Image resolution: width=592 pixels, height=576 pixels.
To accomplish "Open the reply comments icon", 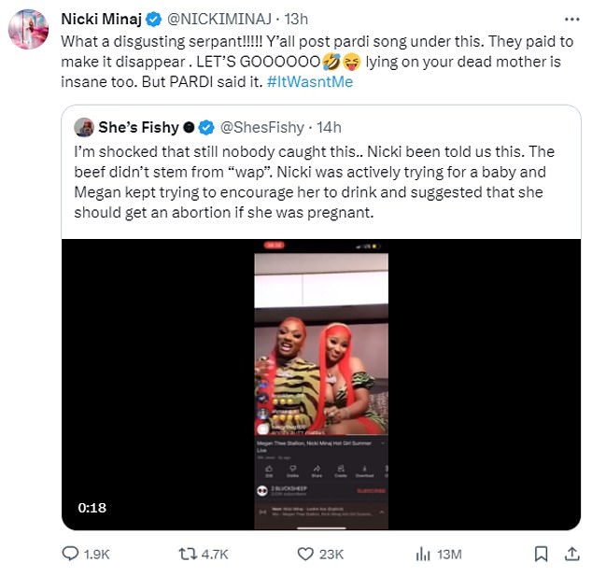I will (x=70, y=554).
